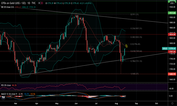Open chart settings via the gear icon
The image size is (177, 106).
coord(172,103)
